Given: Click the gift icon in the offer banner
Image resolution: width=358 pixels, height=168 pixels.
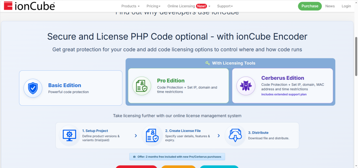Looking at the screenshot, I should (134, 157).
